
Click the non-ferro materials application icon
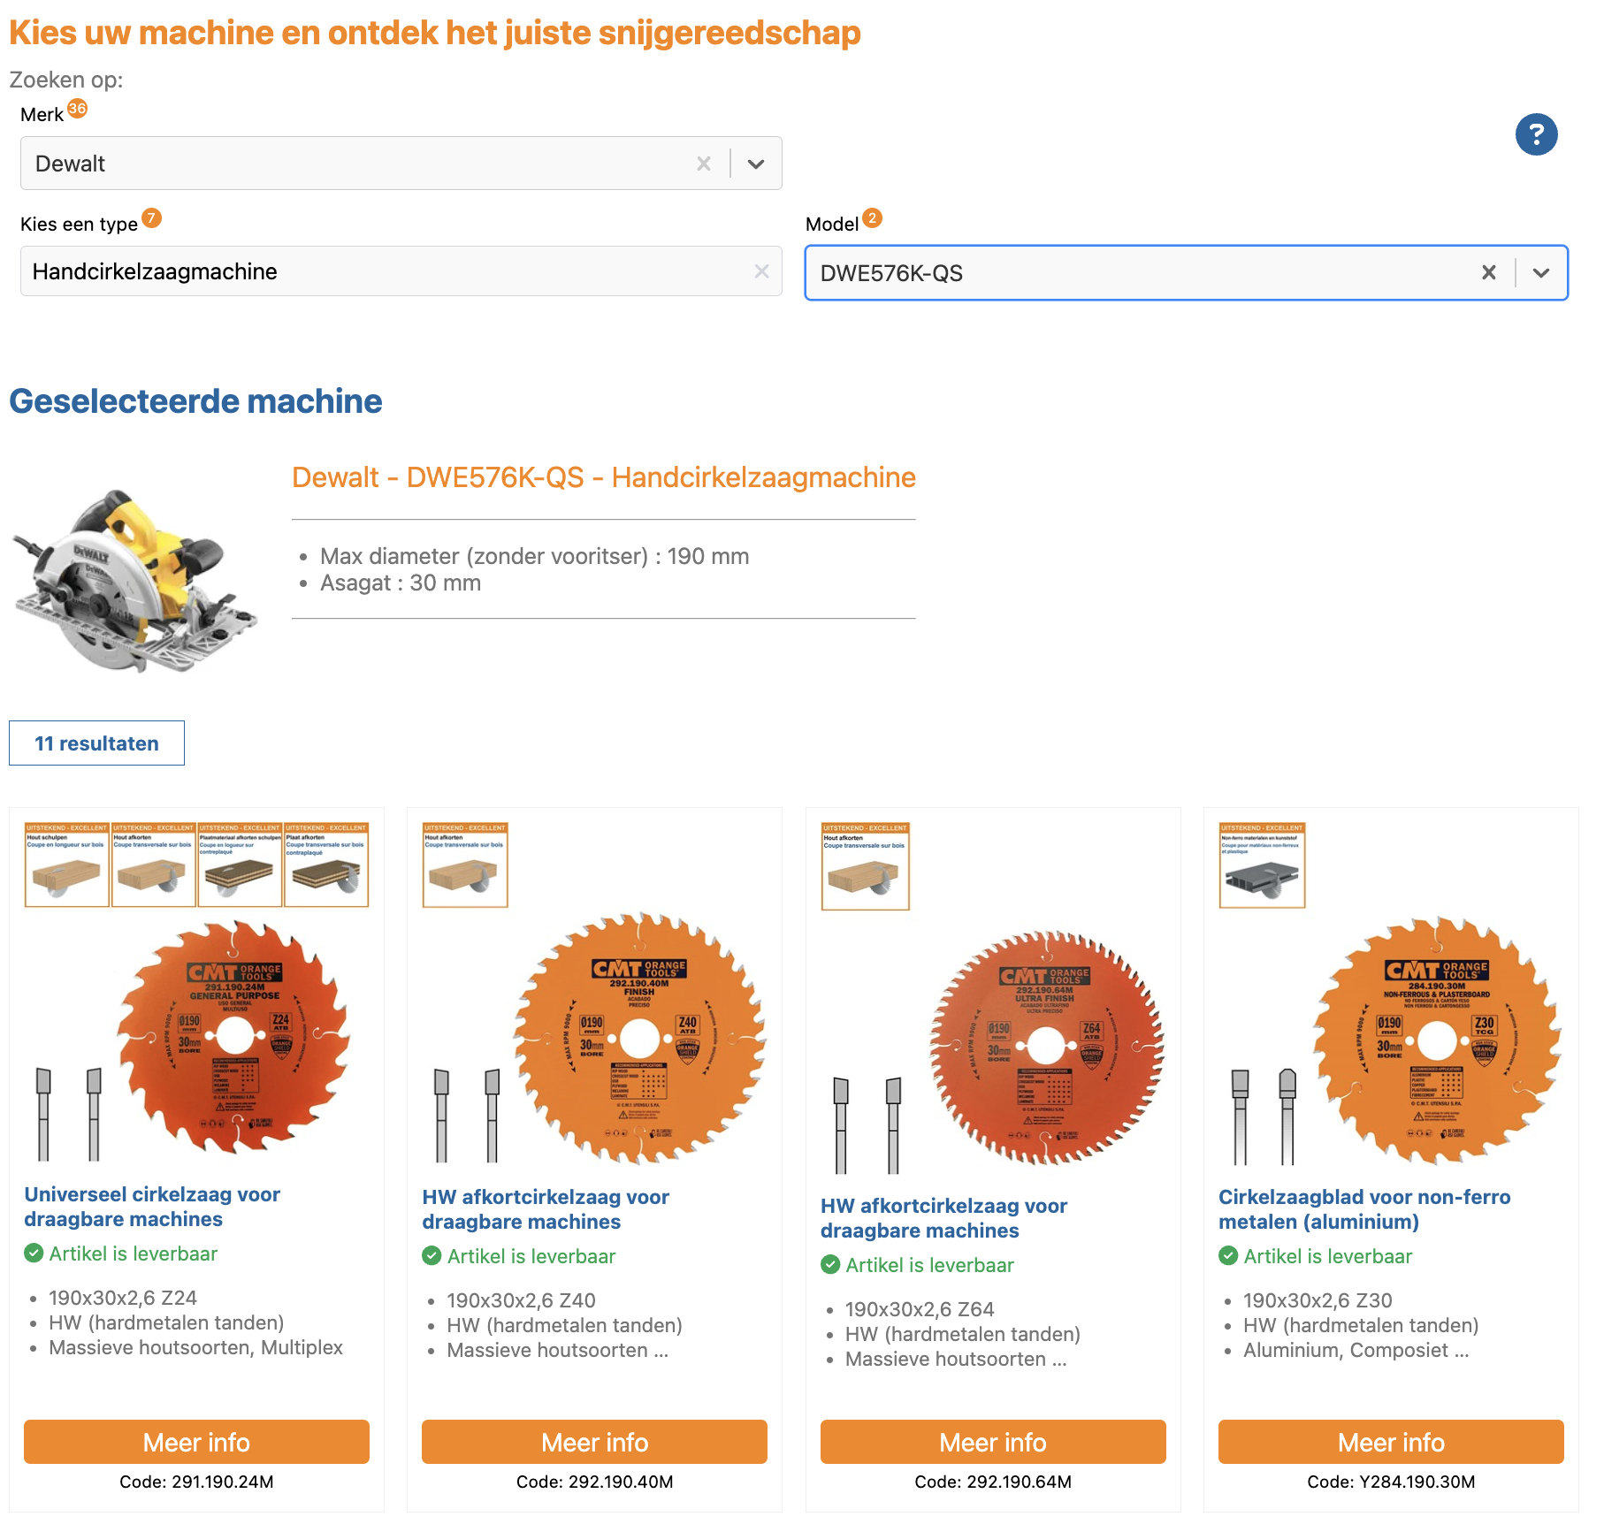(1262, 866)
